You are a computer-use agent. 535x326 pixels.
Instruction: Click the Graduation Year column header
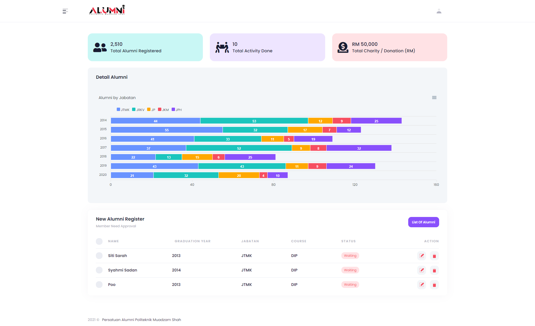pyautogui.click(x=193, y=241)
